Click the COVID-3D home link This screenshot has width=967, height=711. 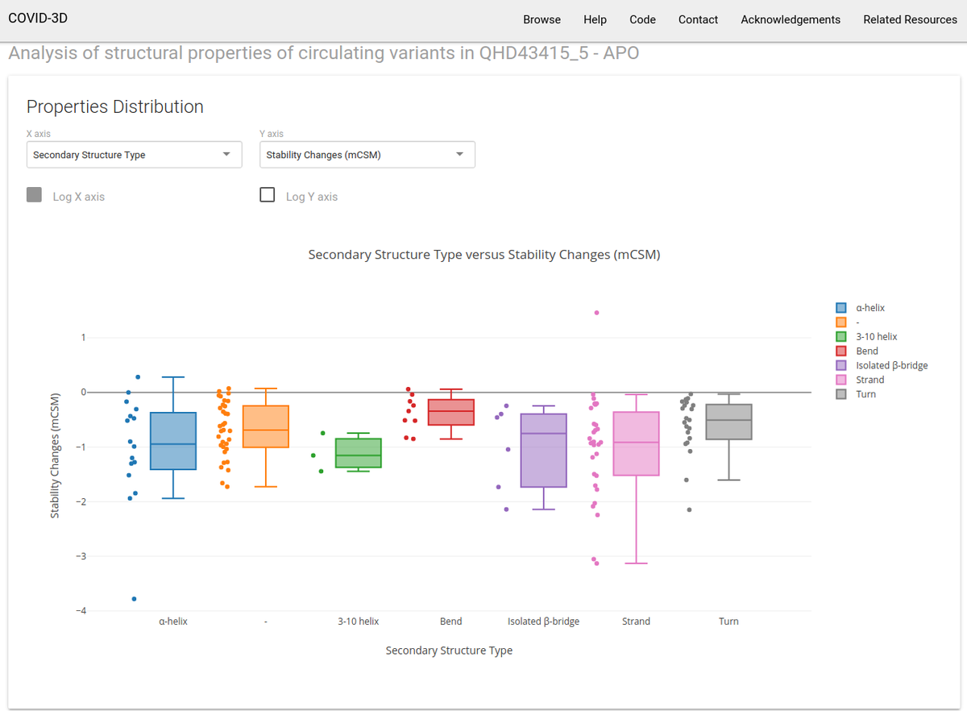pos(37,17)
